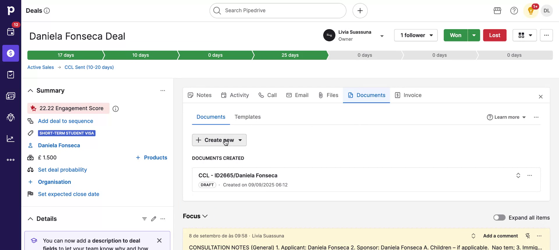Open Active Sales pipeline breadcrumb

[x=40, y=67]
